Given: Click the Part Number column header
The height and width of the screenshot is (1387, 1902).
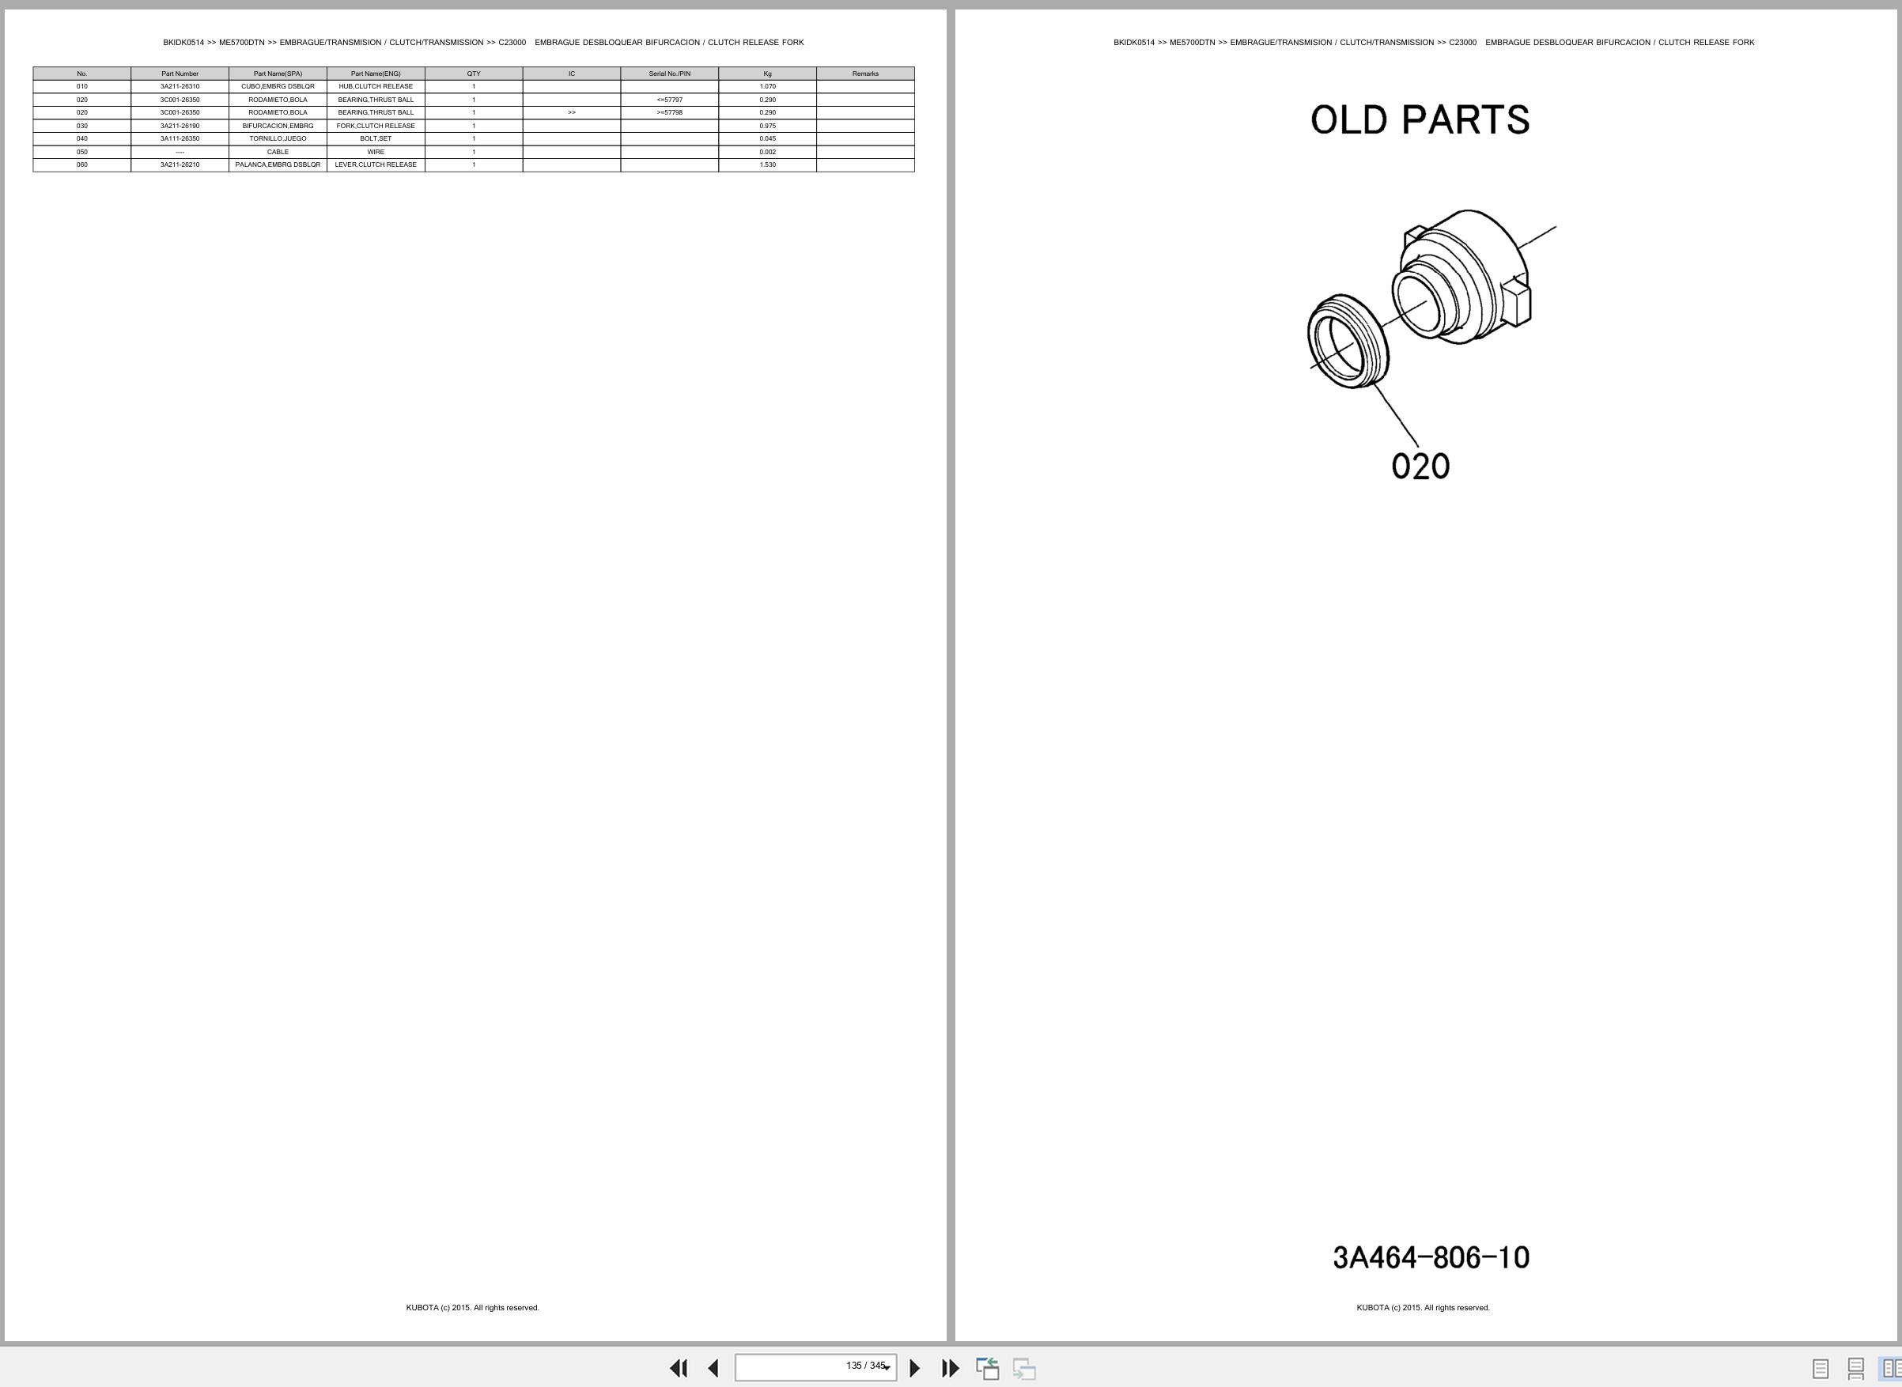Looking at the screenshot, I should coord(180,74).
